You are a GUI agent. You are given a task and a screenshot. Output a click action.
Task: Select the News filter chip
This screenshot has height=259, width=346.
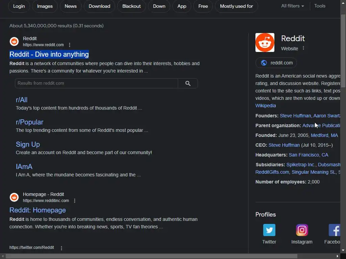[71, 6]
